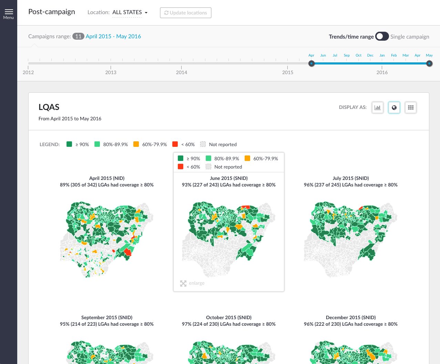The image size is (440, 364).
Task: Switch display to grid table view
Action: 411,108
